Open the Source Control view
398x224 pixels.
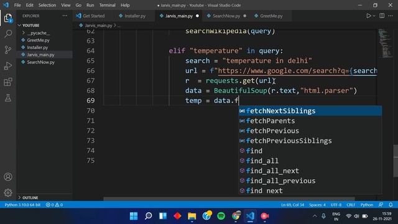[8, 50]
